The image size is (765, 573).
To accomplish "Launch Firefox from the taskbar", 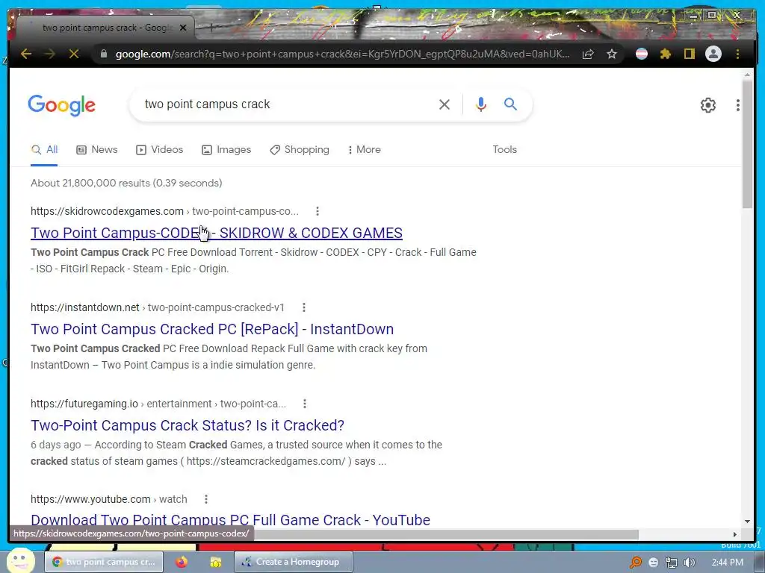I will point(182,562).
